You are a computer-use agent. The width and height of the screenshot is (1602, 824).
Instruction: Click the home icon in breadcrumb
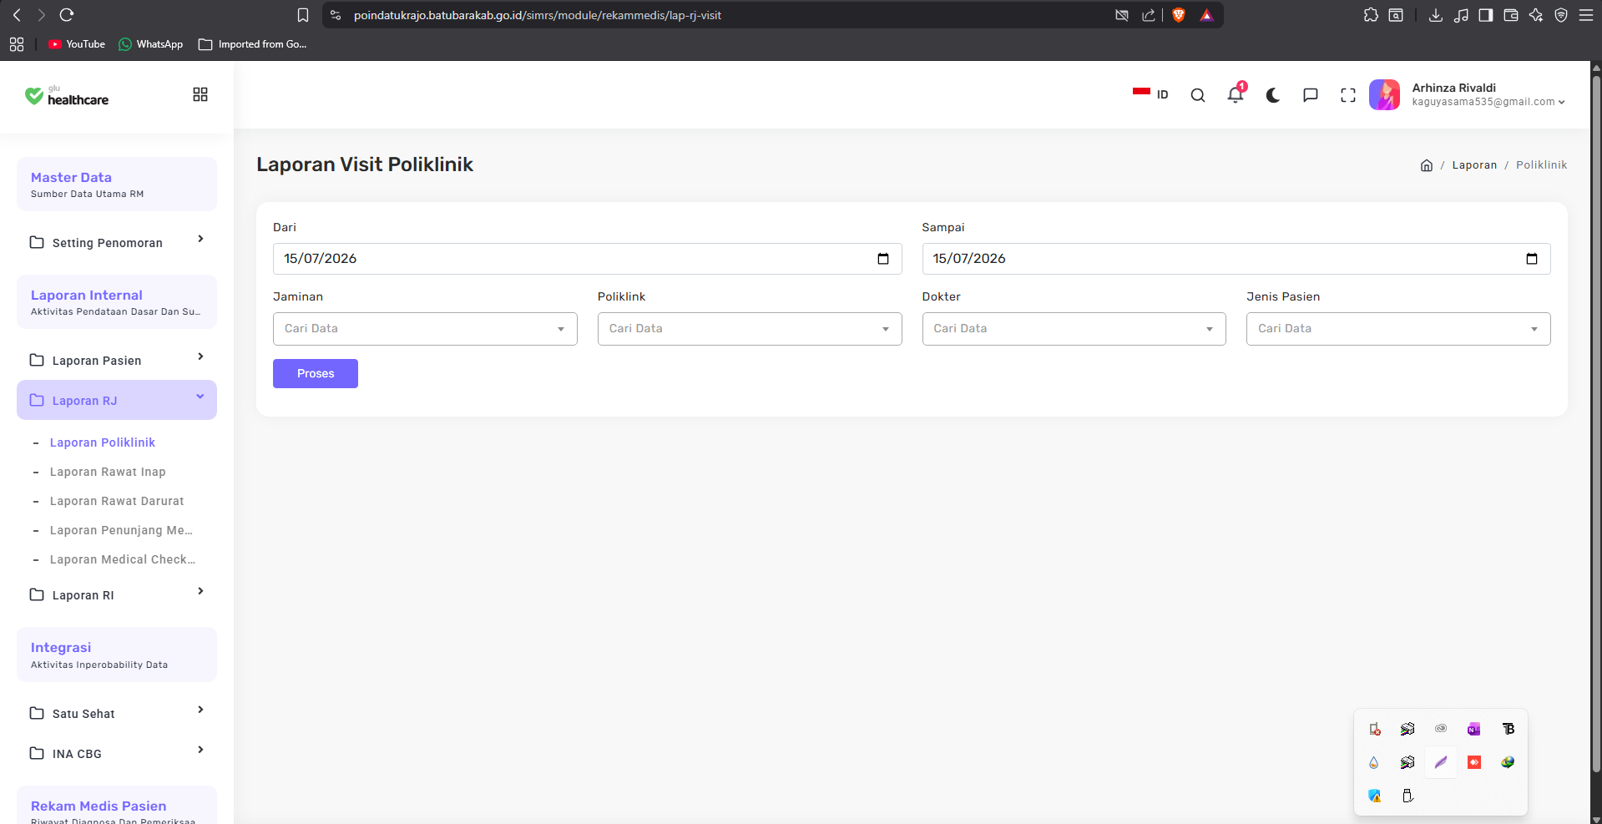click(1427, 165)
